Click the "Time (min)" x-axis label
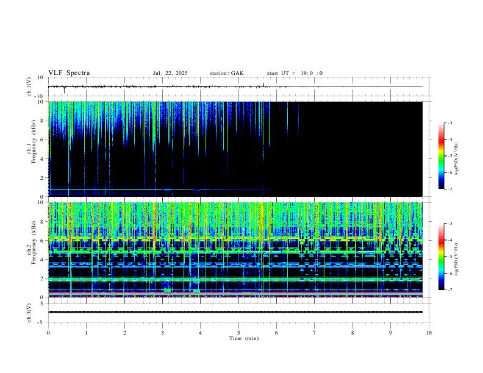Screen dimensions: 483x373 click(x=244, y=338)
